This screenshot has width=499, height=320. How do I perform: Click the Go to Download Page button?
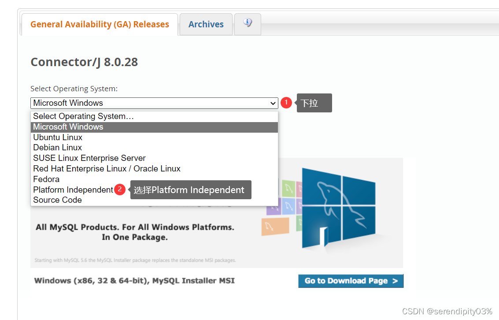point(351,281)
